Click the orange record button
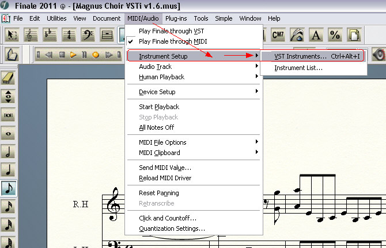The image size is (386, 248). coord(96,55)
